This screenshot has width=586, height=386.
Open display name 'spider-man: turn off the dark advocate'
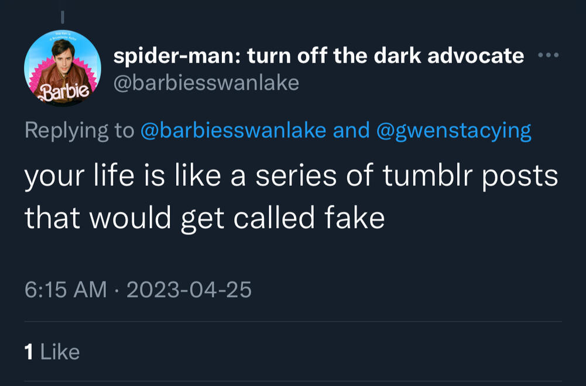pos(318,56)
